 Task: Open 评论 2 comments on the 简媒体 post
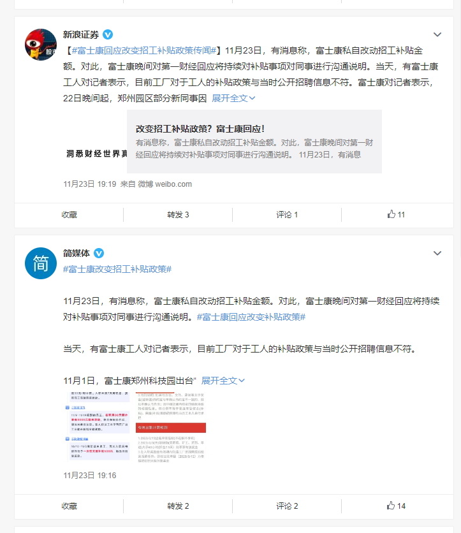point(286,506)
